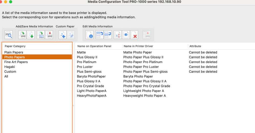Toggle show/hide media eye icon
This screenshot has height=133, width=255.
click(126, 35)
